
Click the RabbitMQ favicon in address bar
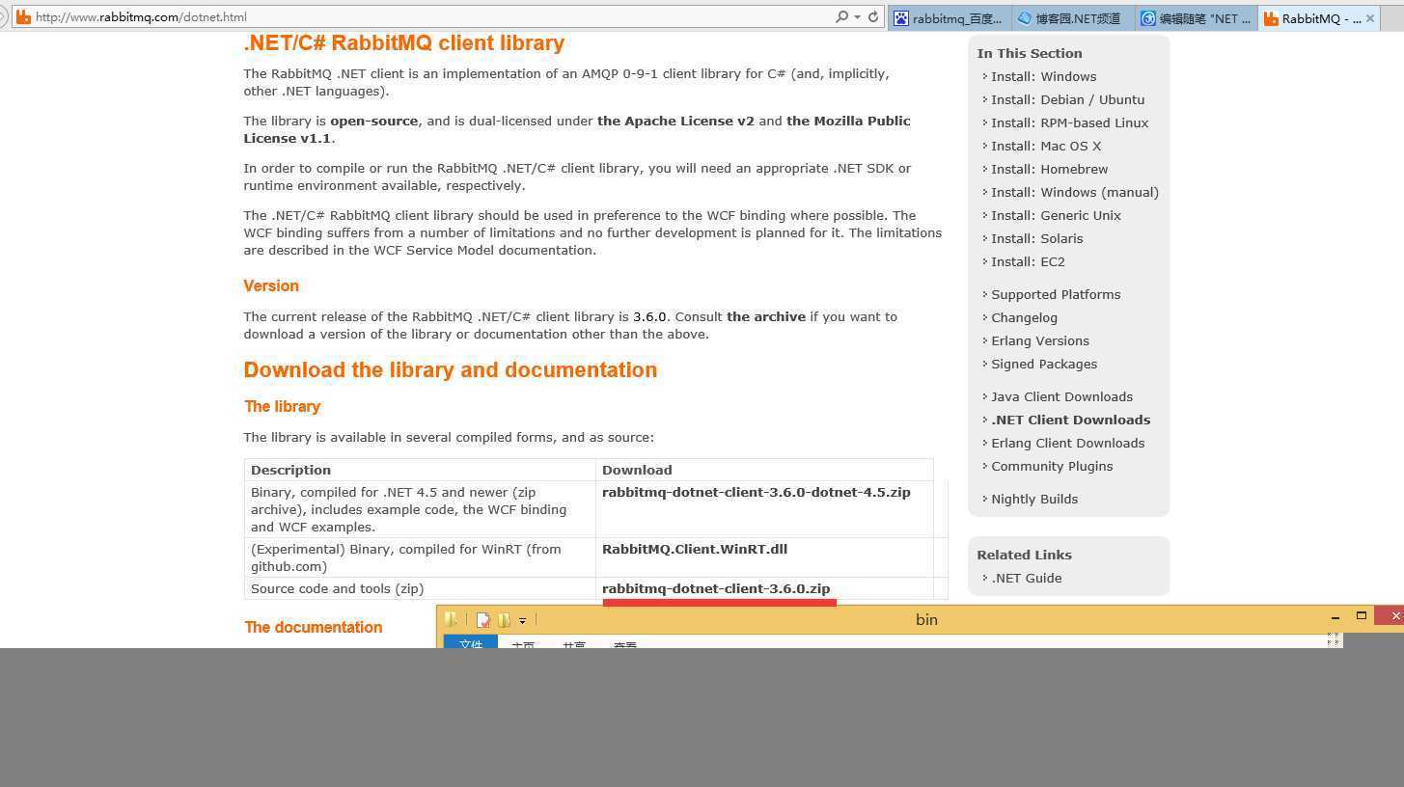(22, 17)
